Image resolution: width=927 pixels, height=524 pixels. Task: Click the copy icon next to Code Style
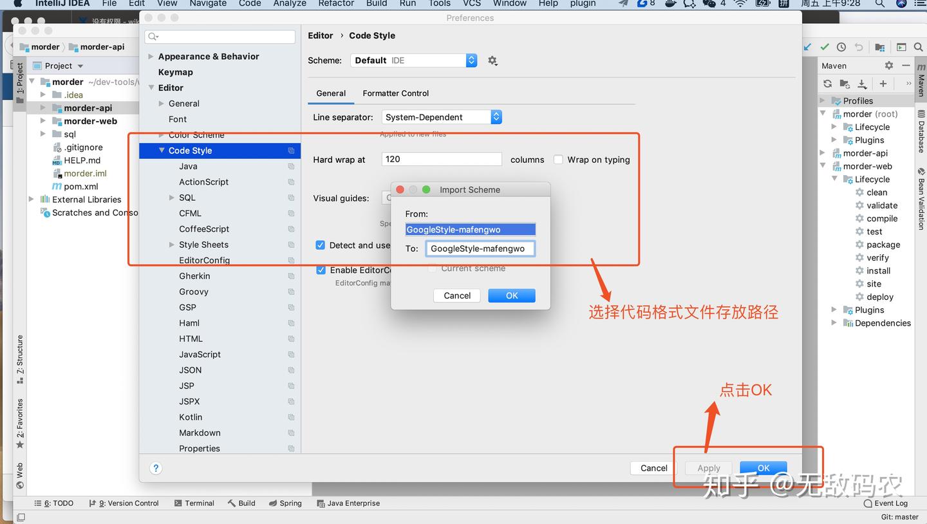tap(291, 151)
